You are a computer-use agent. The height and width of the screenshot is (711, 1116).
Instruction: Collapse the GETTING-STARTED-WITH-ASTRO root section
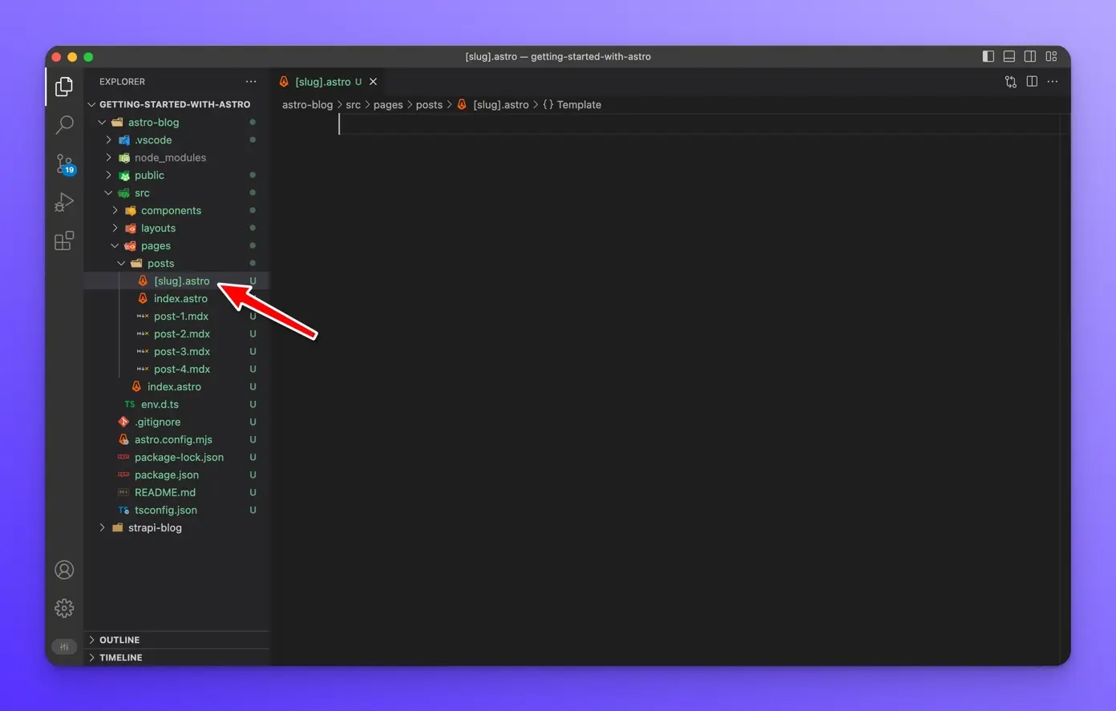(176, 104)
